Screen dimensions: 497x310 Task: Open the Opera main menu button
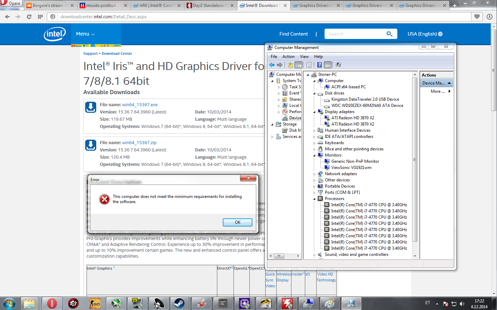[x=11, y=3]
